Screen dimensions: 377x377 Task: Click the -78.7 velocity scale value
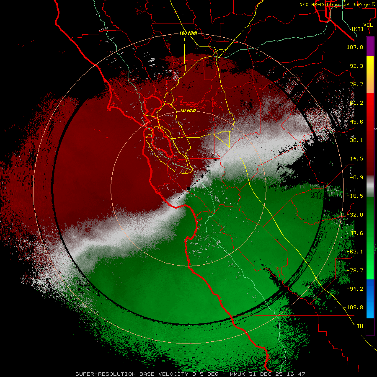pyautogui.click(x=355, y=271)
